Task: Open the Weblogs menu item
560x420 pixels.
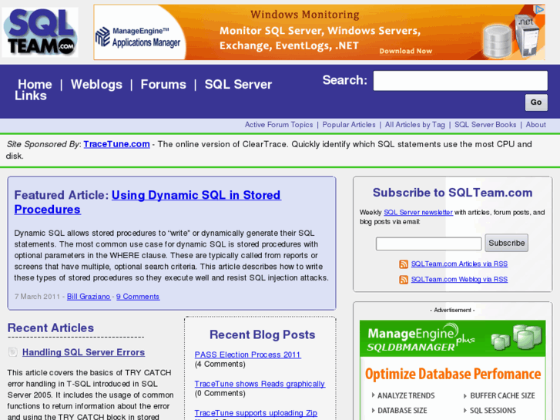Action: click(96, 84)
